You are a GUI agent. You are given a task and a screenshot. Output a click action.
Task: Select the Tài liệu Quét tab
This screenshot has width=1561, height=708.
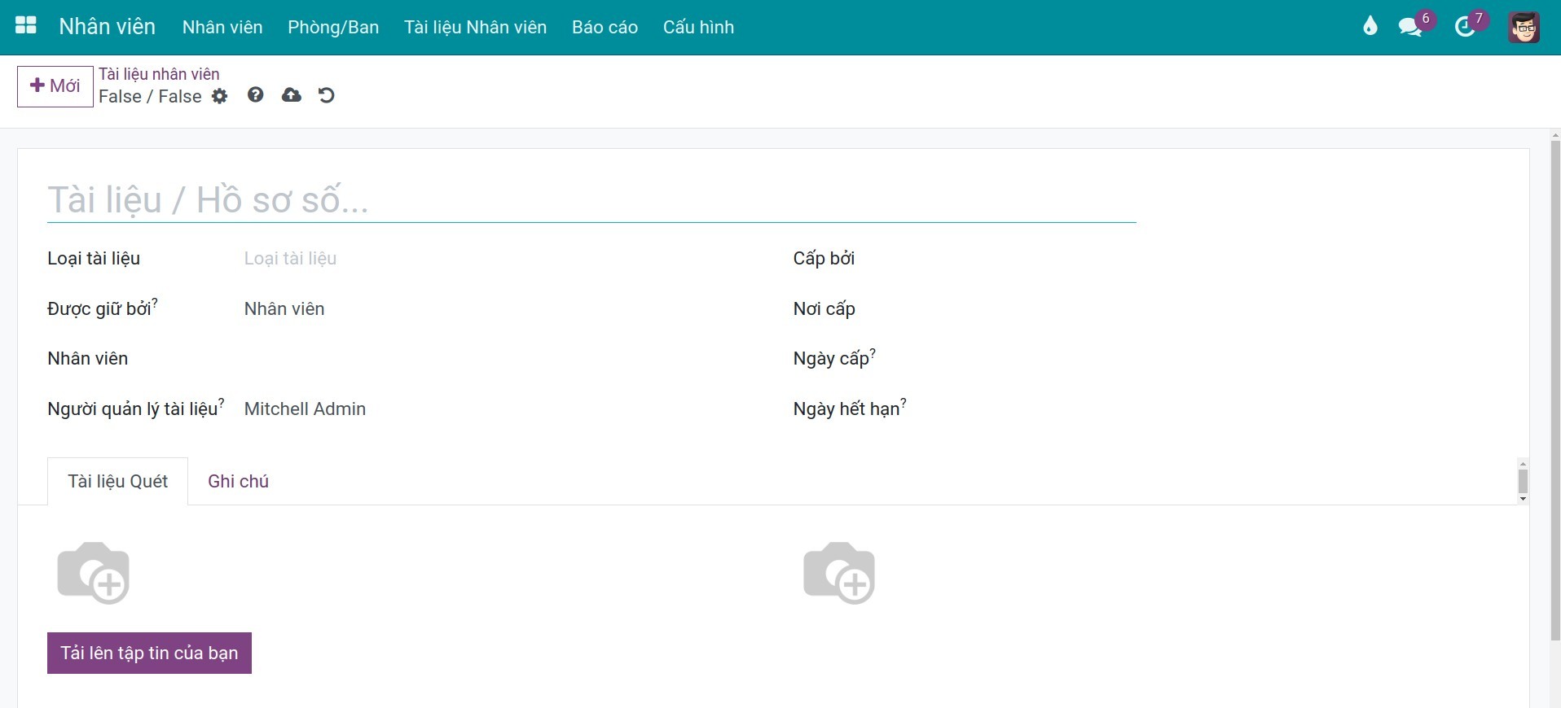pyautogui.click(x=118, y=481)
